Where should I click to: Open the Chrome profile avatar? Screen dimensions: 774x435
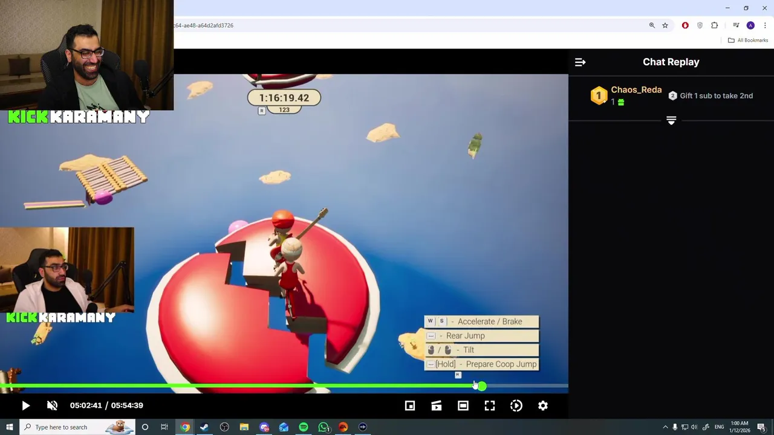750,25
